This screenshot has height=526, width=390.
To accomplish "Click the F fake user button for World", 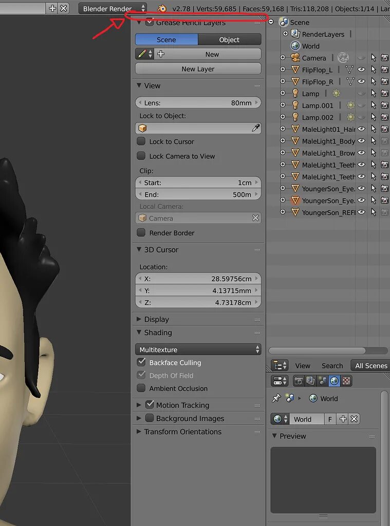I will coord(330,419).
